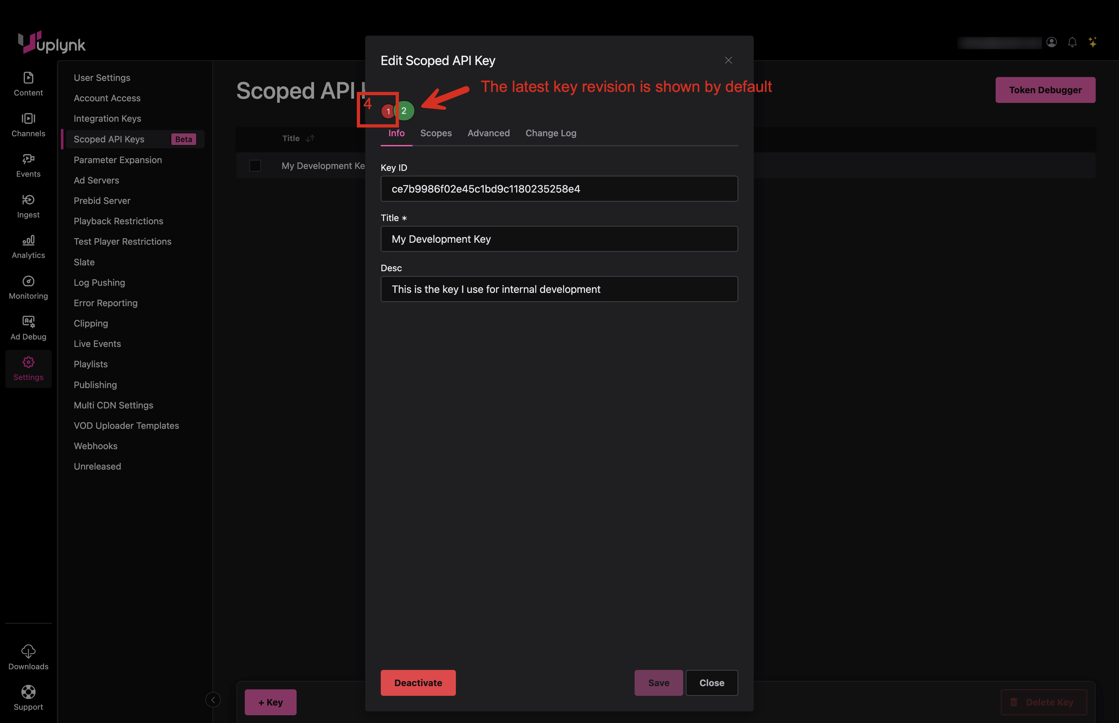The height and width of the screenshot is (723, 1119).
Task: Open the user account profile icon
Action: (x=1051, y=42)
